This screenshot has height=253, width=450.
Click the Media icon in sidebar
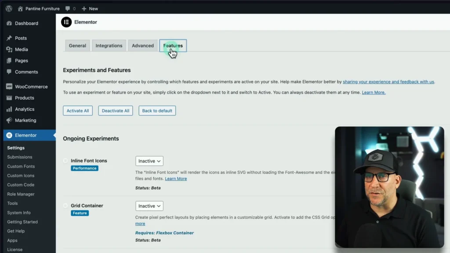[x=9, y=49]
